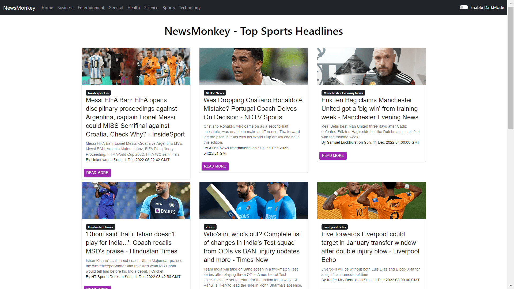Click India Test squad changes article image
The height and width of the screenshot is (289, 514).
tap(254, 200)
